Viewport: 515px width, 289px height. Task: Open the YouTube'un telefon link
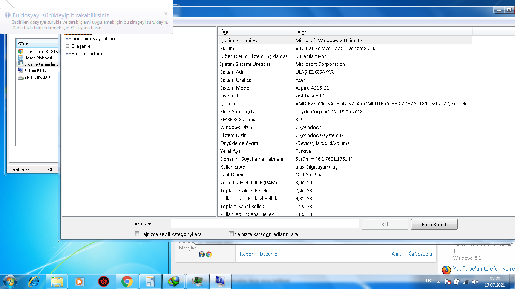click(484, 269)
